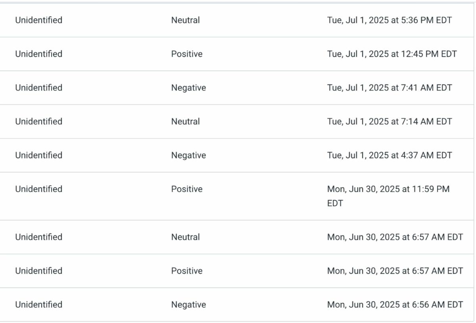Select Unidentified in the 7:14 AM row
This screenshot has height=323, width=476.
(x=38, y=122)
